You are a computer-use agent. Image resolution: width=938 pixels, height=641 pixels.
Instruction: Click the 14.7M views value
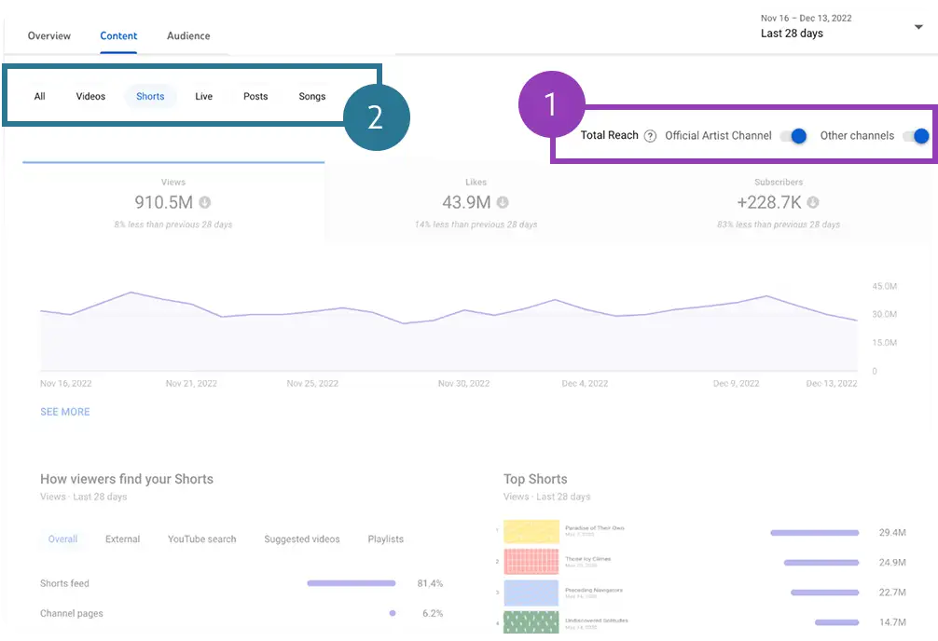(x=892, y=622)
